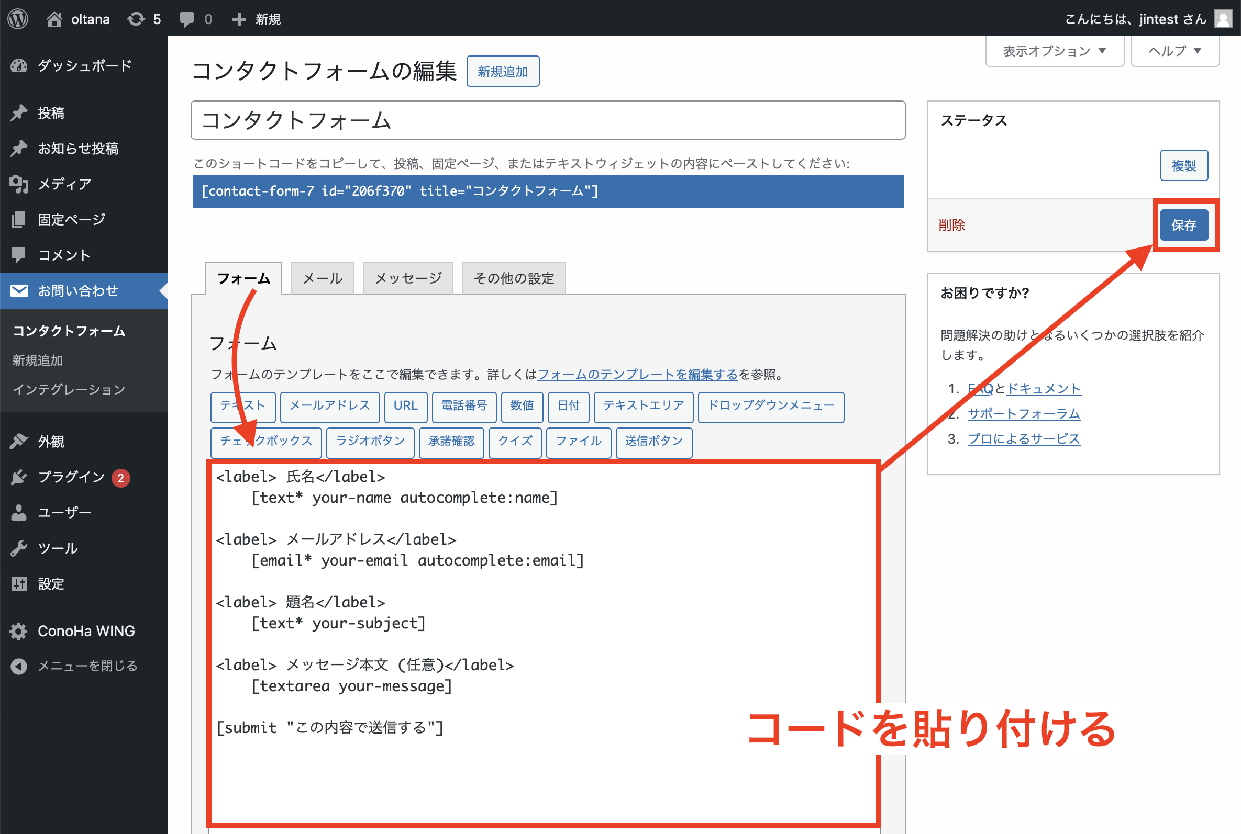
Task: Open サポートフォーラム link
Action: pos(1023,413)
